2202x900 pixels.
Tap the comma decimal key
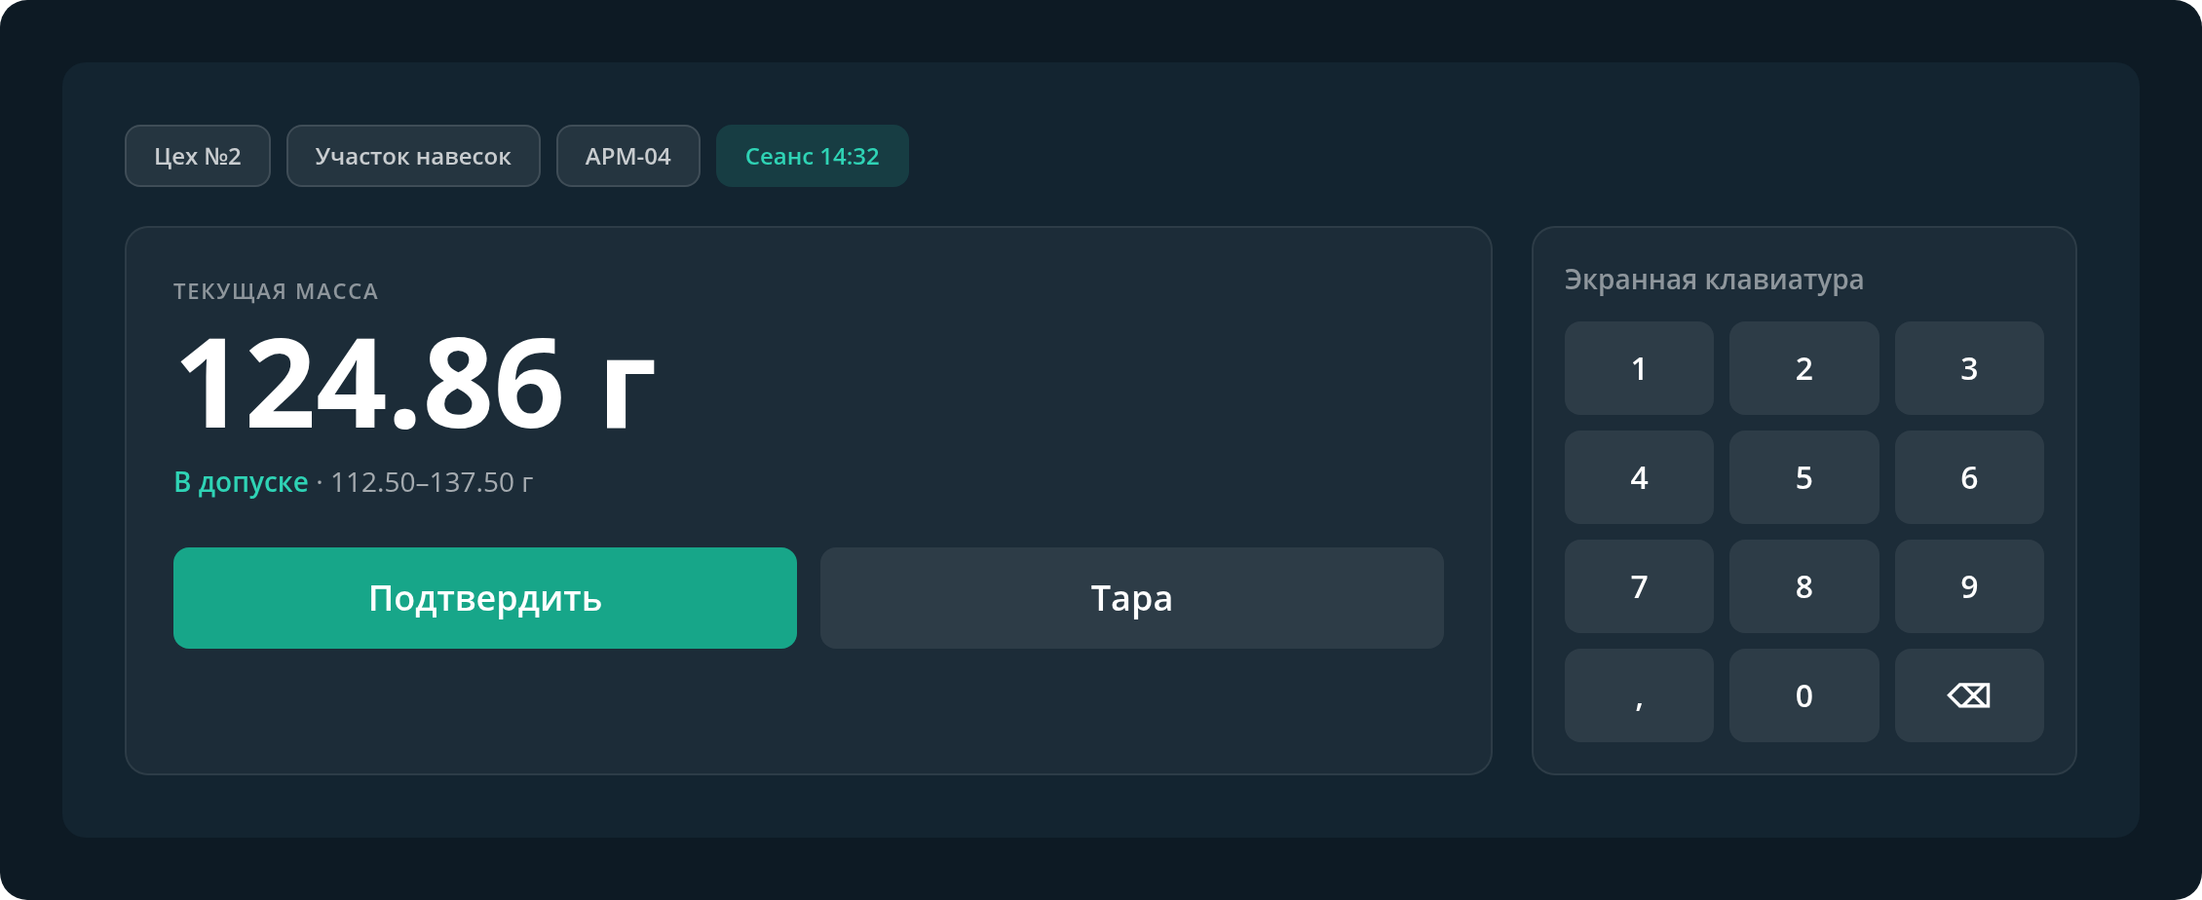click(x=1639, y=695)
